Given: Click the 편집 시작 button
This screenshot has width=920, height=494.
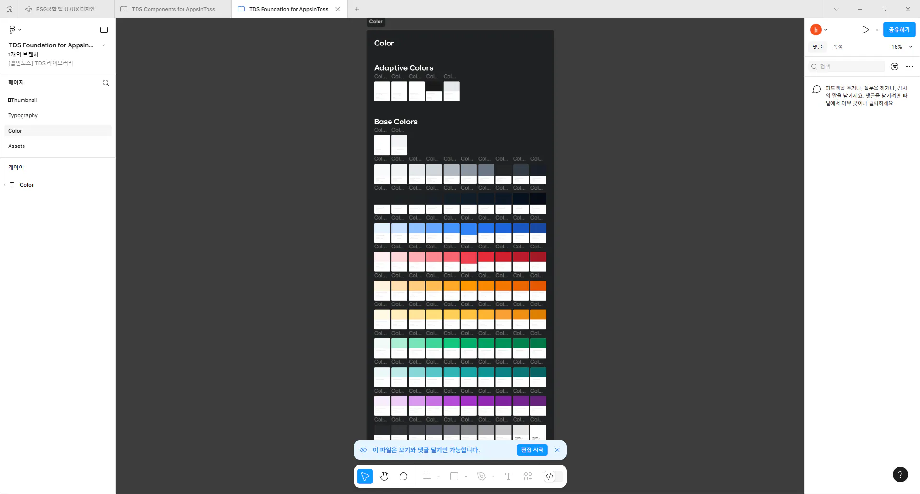Looking at the screenshot, I should point(532,450).
